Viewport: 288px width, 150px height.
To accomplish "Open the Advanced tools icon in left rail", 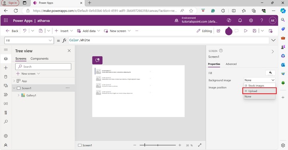I will point(6,112).
